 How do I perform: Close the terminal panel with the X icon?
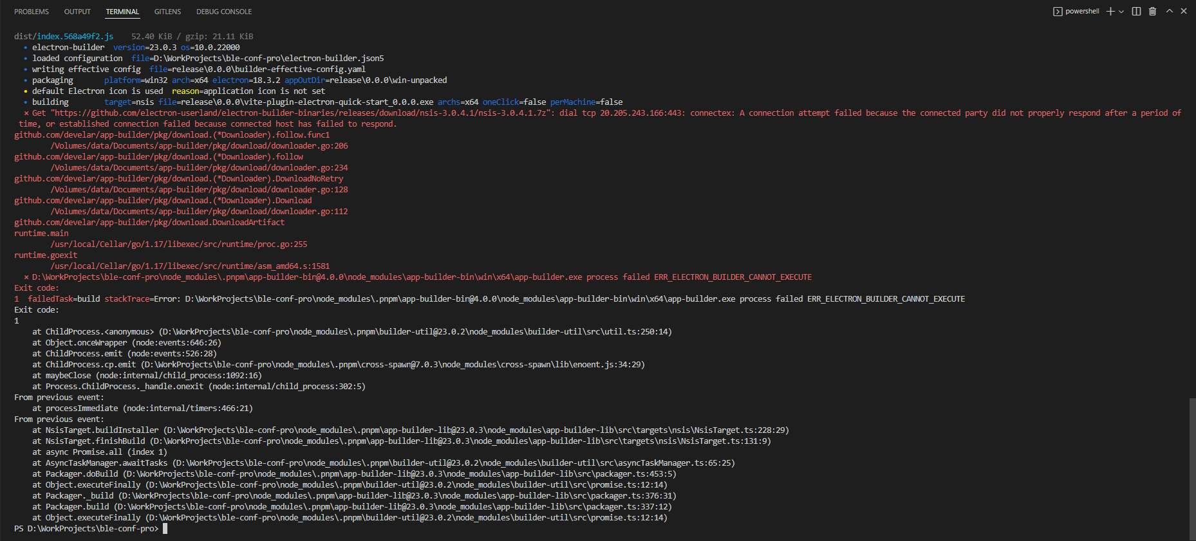coord(1184,11)
